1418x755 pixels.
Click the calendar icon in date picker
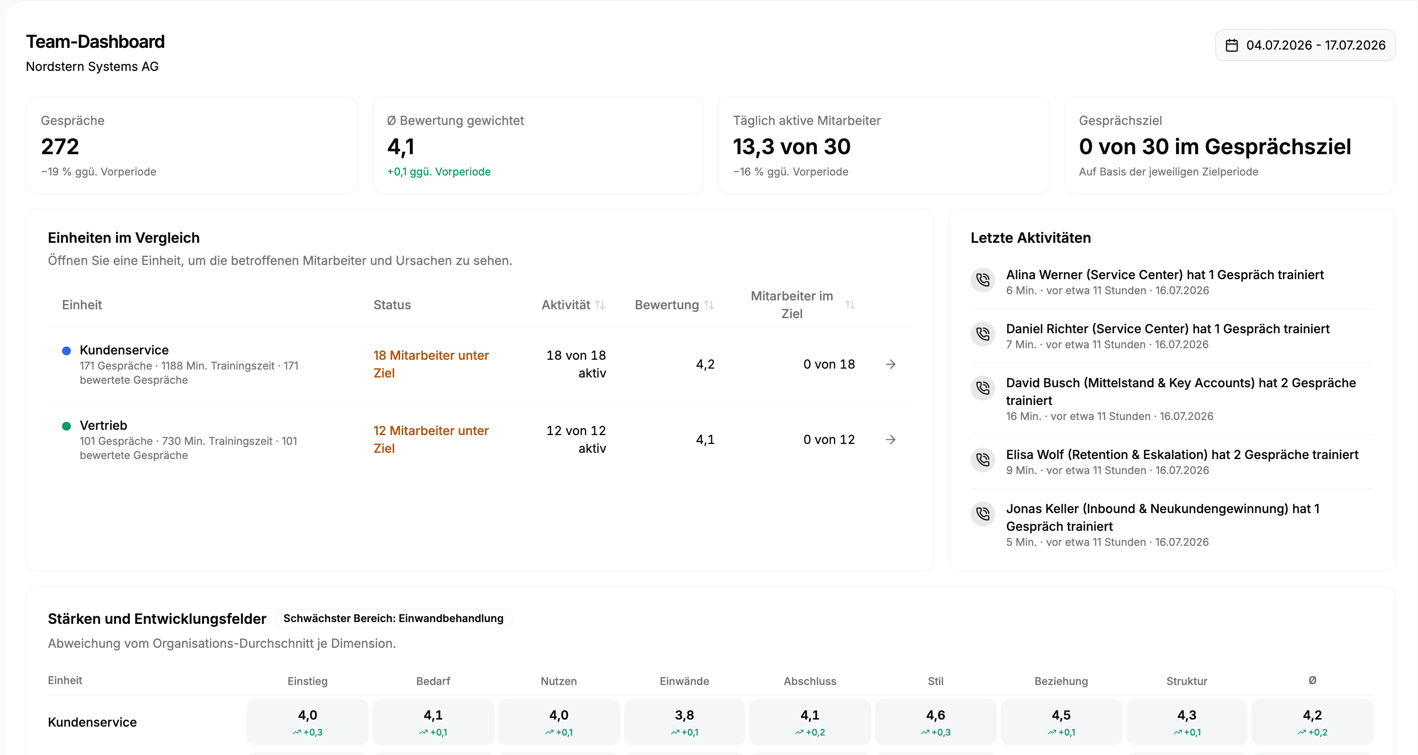click(x=1232, y=45)
